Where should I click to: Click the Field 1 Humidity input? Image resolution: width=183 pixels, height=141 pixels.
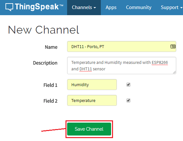[x=92, y=85]
